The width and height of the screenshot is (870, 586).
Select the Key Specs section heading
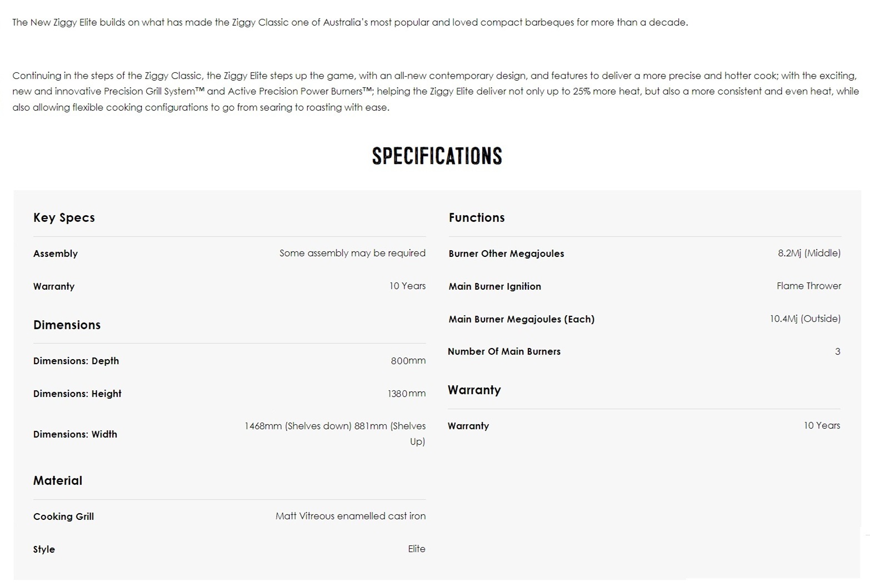64,217
